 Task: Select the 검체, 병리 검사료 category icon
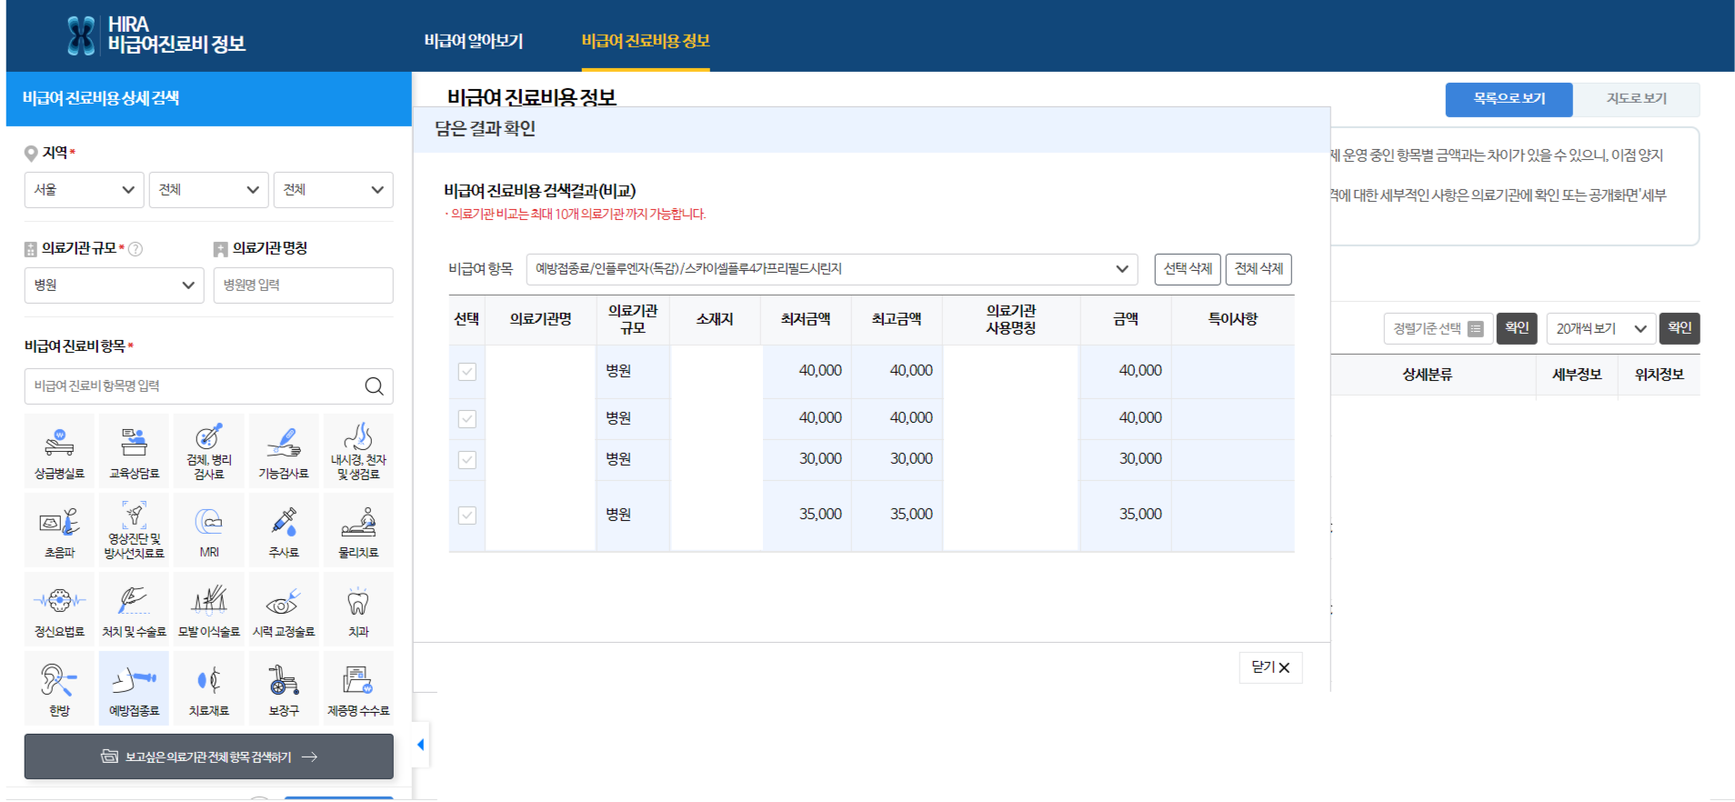(x=209, y=451)
